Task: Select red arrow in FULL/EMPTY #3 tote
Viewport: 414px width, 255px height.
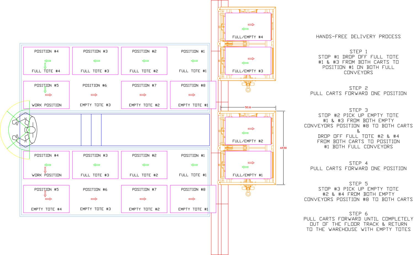Action: [x=251, y=59]
